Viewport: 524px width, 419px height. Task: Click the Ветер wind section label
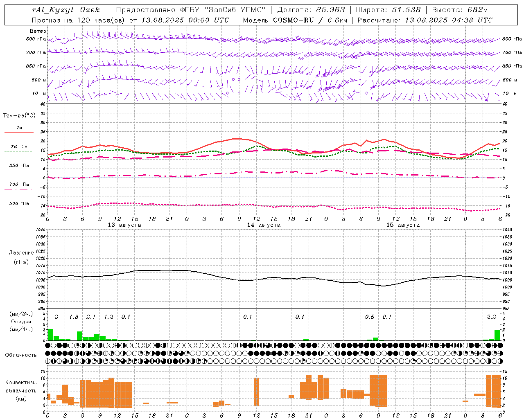38,31
